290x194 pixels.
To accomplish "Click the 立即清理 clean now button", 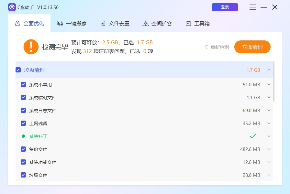I will pos(252,47).
